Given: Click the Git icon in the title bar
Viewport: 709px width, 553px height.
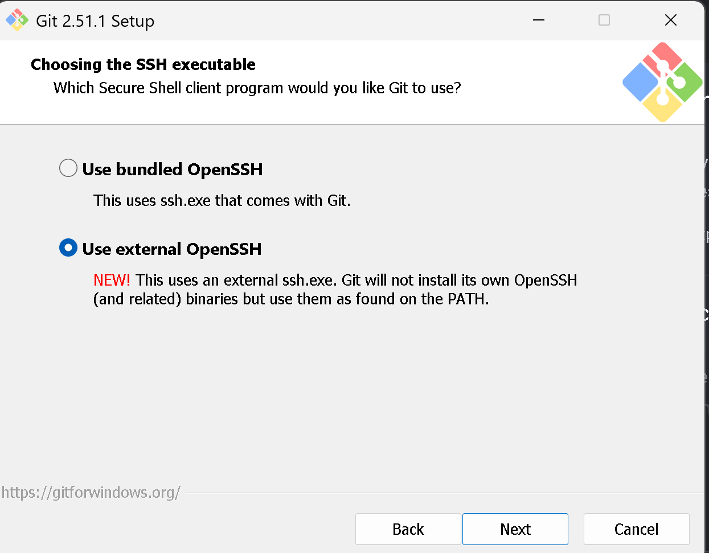Looking at the screenshot, I should tap(17, 20).
